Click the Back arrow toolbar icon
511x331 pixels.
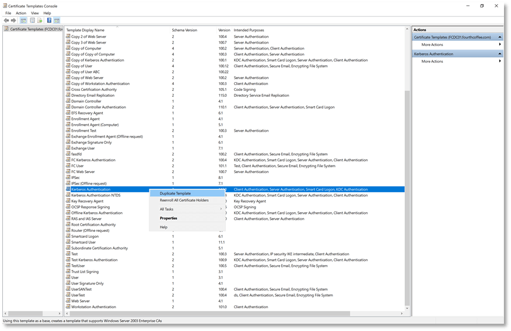pos(6,20)
